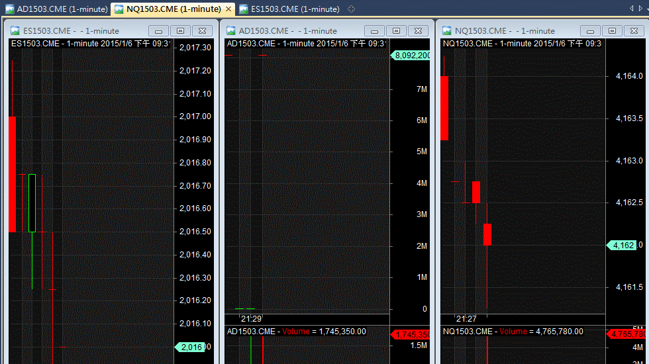Image resolution: width=649 pixels, height=364 pixels.
Task: Maximize the NQ1503.CME chart window
Action: click(613, 31)
